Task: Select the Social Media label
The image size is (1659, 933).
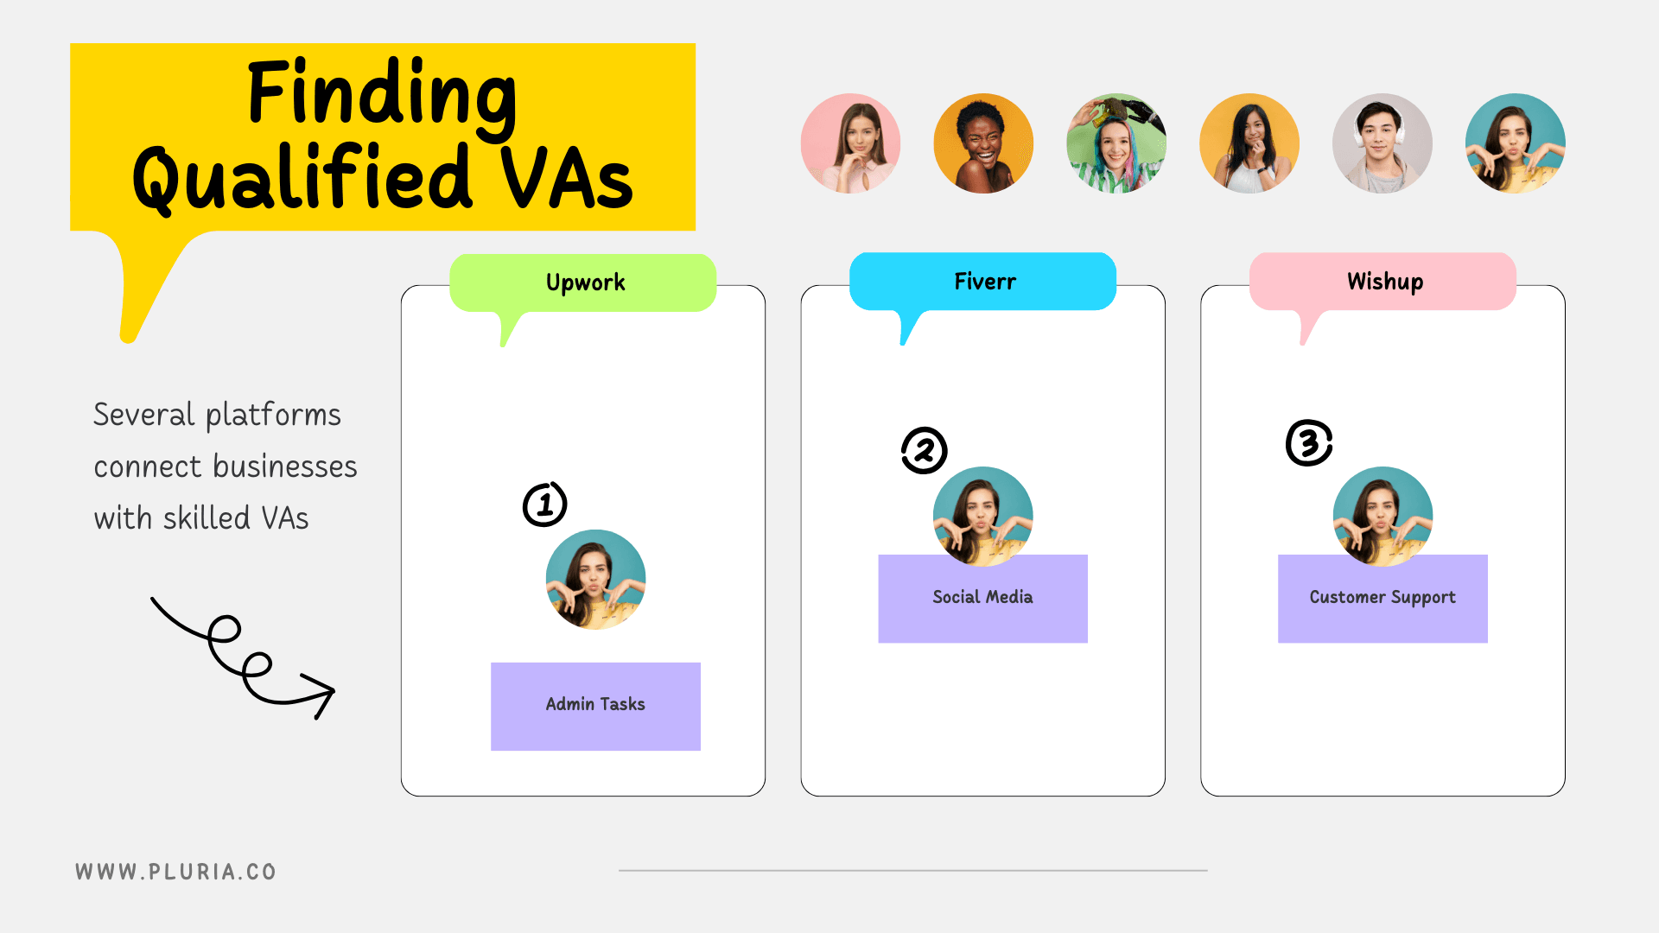Action: pos(983,597)
